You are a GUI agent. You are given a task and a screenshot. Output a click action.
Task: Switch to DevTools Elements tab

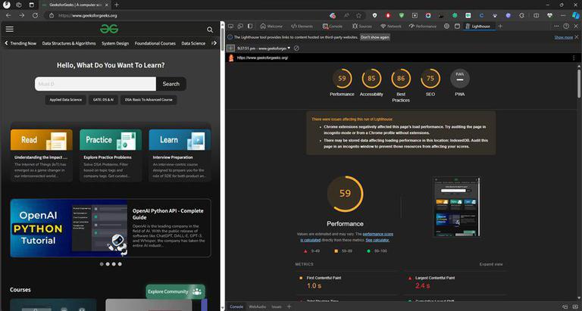click(302, 26)
